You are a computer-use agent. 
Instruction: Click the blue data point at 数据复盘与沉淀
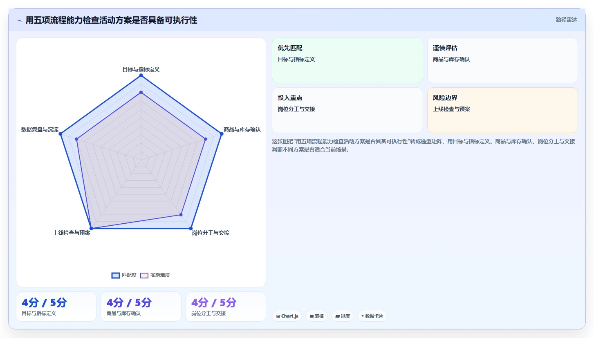tap(60, 134)
